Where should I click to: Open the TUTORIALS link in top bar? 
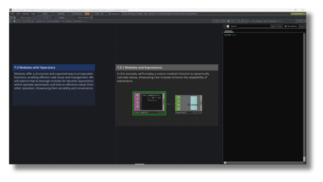pyautogui.click(x=77, y=14)
